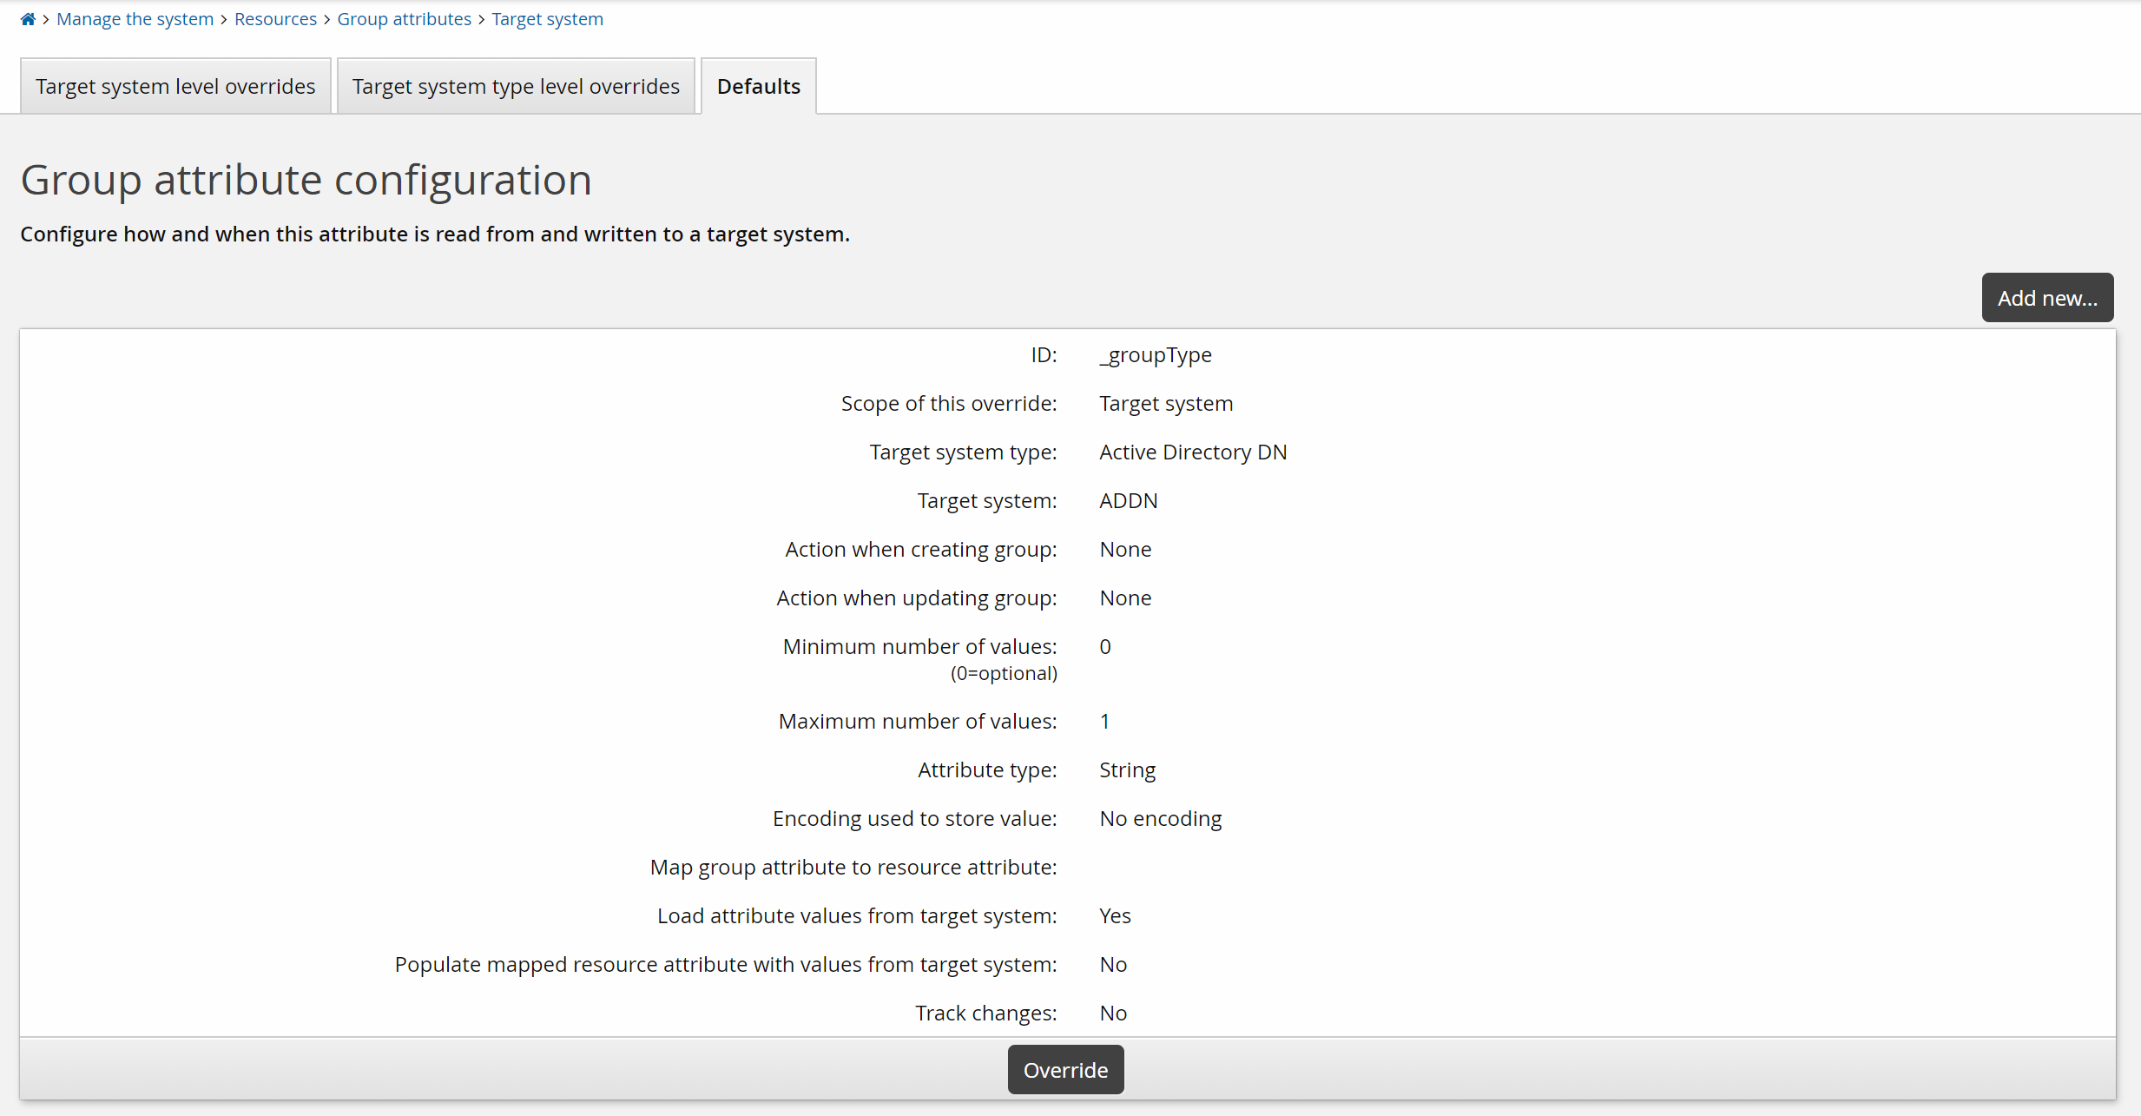Switch to Target system type level overrides tab
Viewport: 2141px width, 1116px height.
[516, 86]
